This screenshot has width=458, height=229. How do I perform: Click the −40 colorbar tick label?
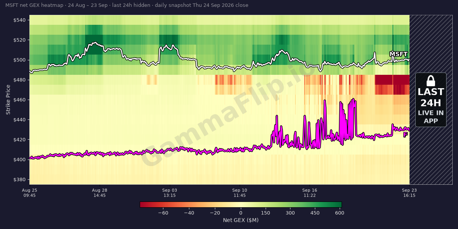click(x=189, y=213)
